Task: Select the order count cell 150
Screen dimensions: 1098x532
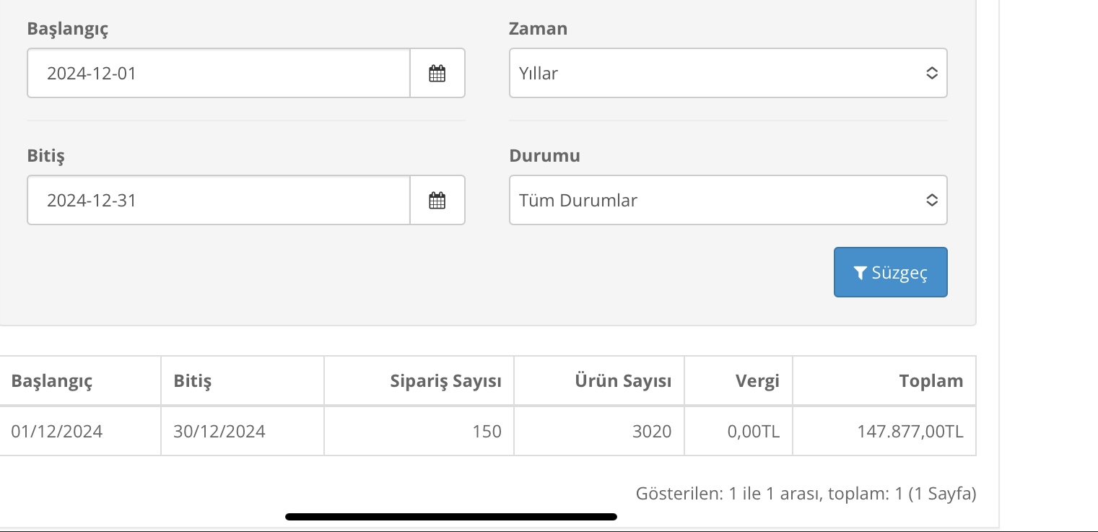Action: point(419,431)
